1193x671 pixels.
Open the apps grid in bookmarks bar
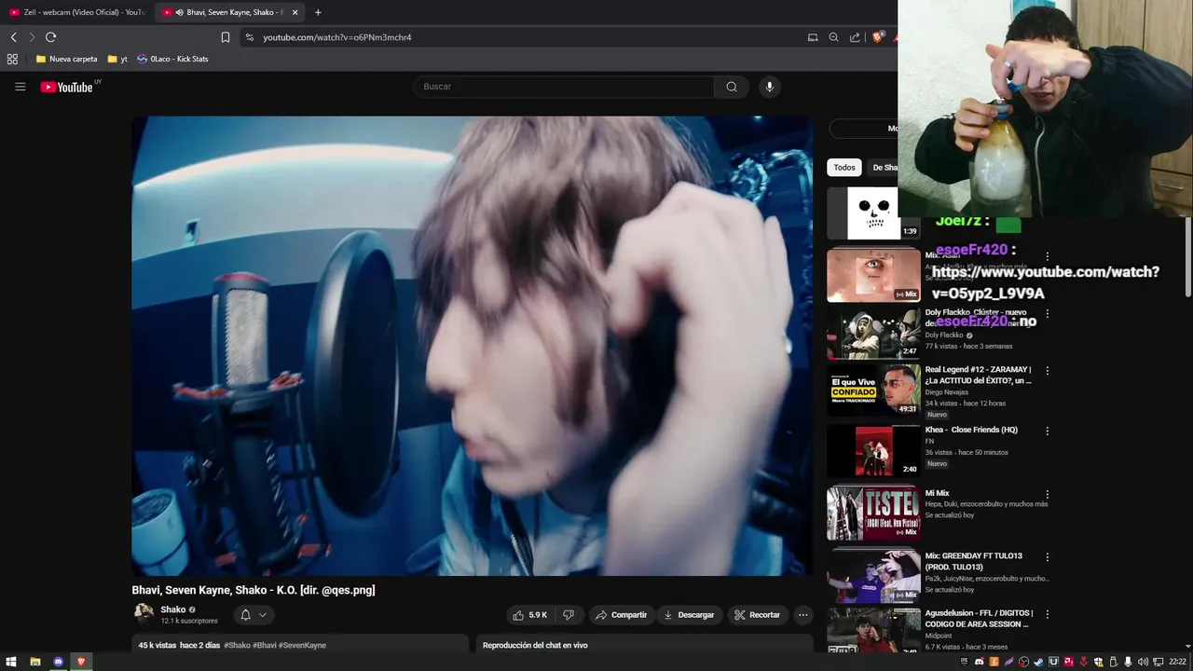tap(12, 59)
